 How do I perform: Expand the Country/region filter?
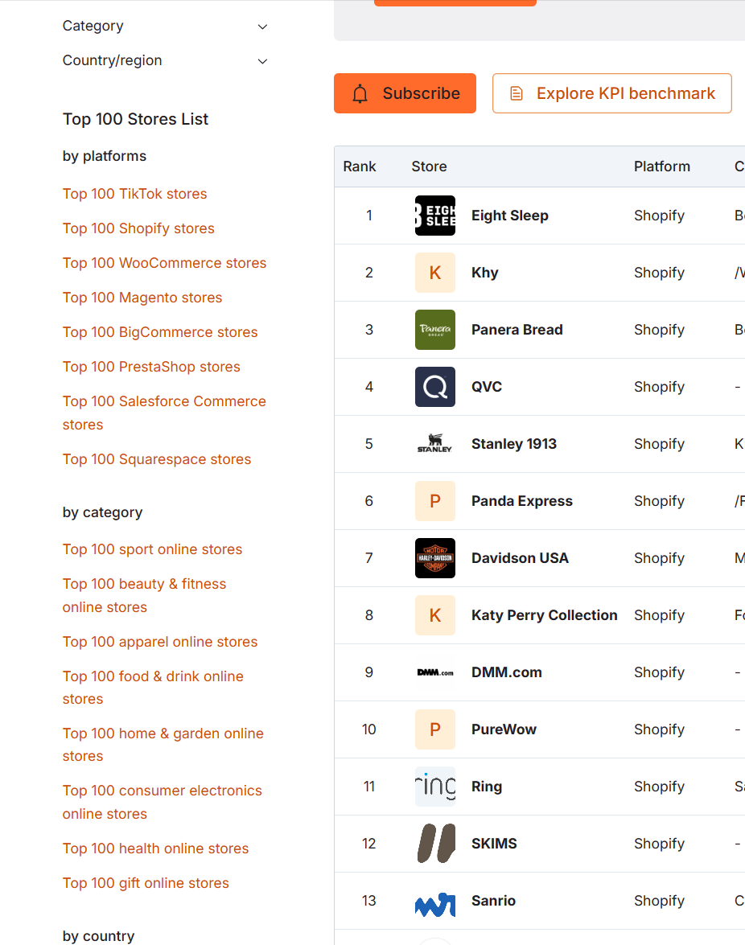pos(165,61)
